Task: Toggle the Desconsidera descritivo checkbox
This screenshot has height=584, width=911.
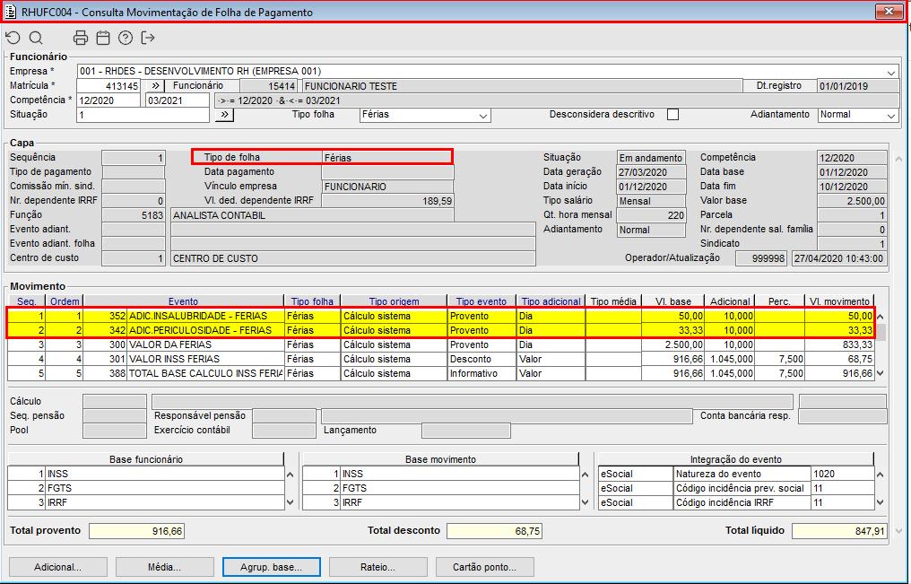Action: 672,115
